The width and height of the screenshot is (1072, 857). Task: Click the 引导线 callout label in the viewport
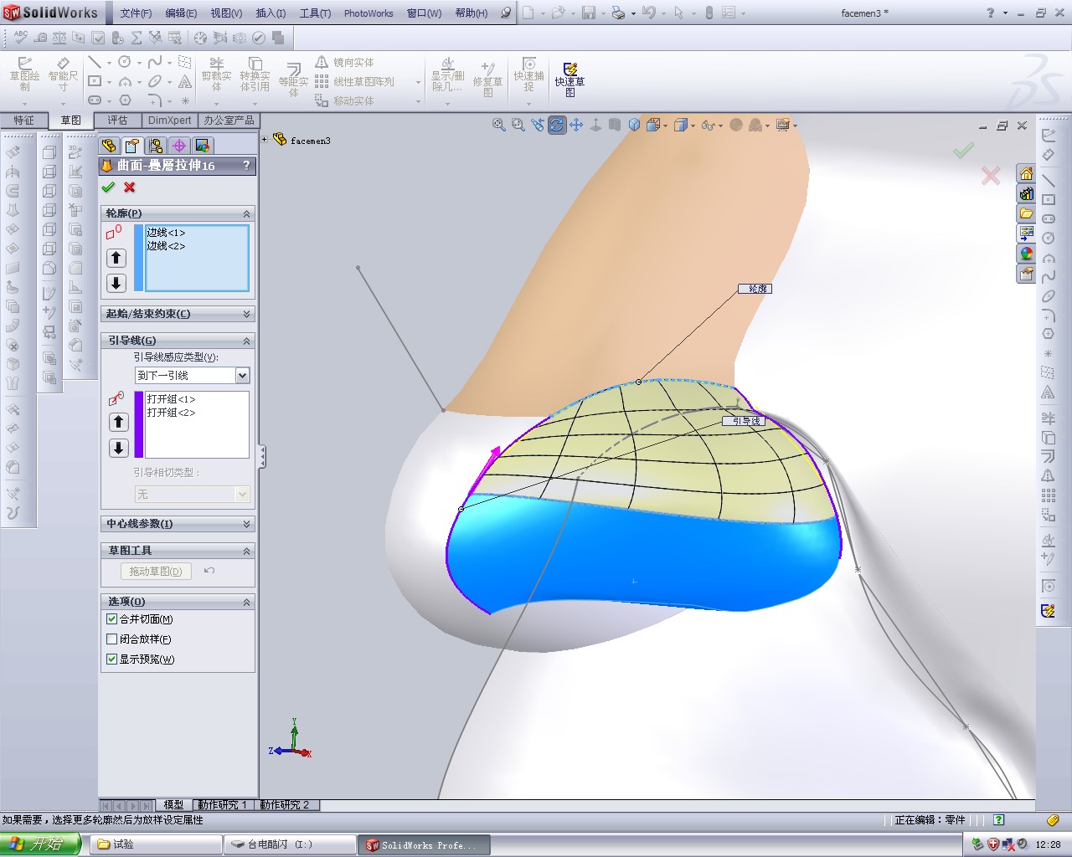point(744,421)
